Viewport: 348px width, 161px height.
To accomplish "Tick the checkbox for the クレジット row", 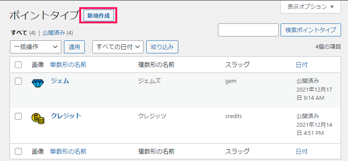I will (18, 116).
